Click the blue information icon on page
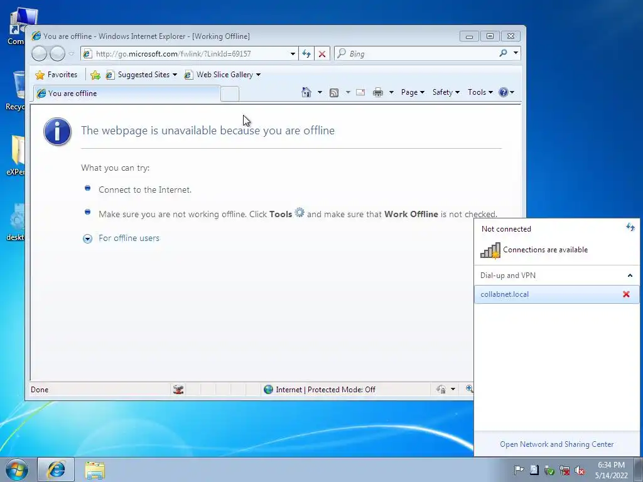 (57, 132)
